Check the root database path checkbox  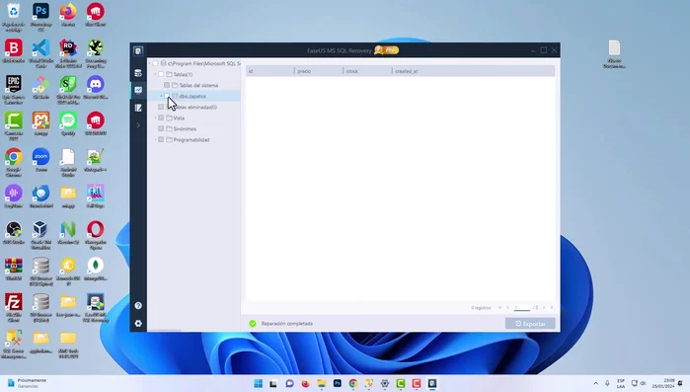click(155, 63)
